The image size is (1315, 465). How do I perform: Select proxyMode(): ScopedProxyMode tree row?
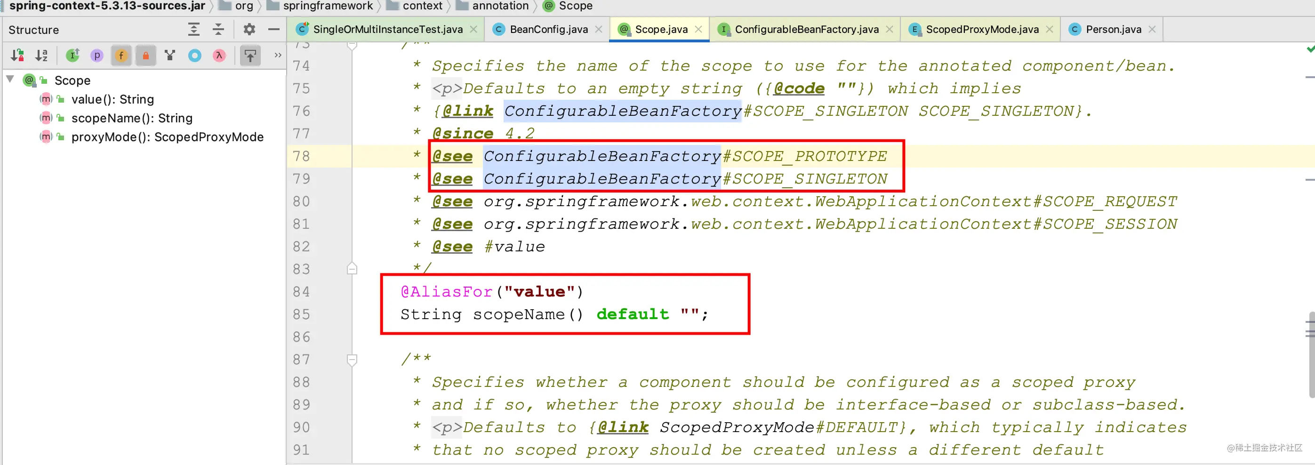pos(168,137)
